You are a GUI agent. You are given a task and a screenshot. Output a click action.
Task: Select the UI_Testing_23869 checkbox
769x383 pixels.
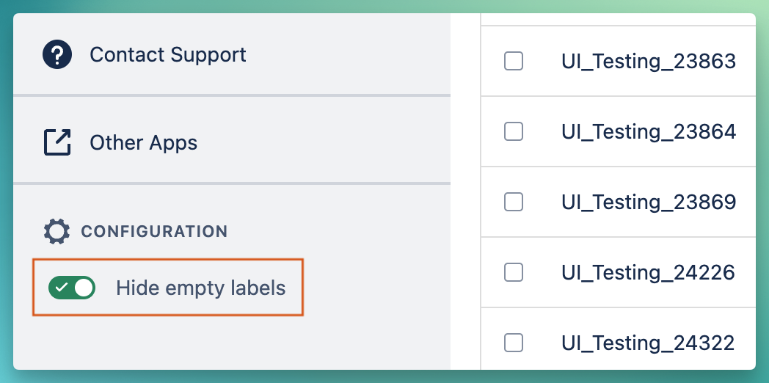point(514,202)
